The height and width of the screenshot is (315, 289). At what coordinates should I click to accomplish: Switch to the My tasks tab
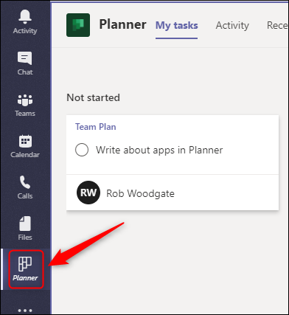point(177,26)
